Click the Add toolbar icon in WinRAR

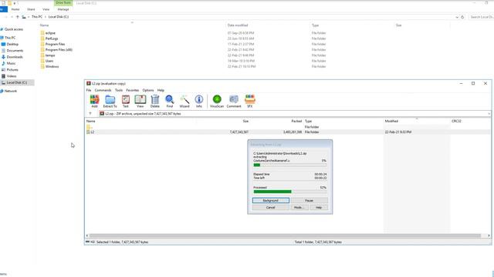tap(94, 101)
